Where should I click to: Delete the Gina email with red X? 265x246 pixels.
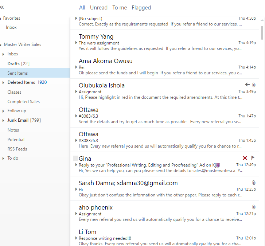point(245,158)
